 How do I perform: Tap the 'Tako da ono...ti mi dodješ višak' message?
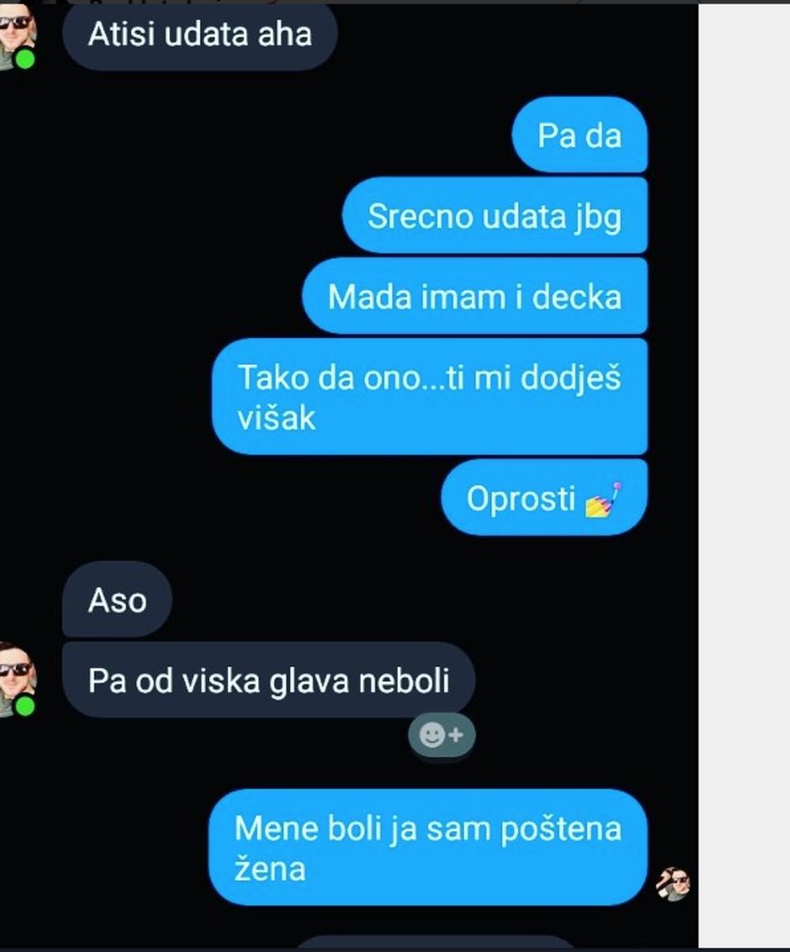430,397
